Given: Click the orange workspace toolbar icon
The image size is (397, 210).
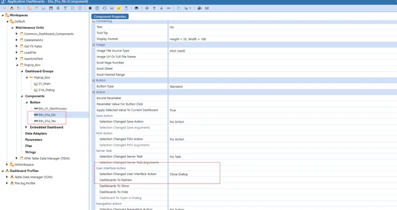Looking at the screenshot, I should click(x=29, y=8).
